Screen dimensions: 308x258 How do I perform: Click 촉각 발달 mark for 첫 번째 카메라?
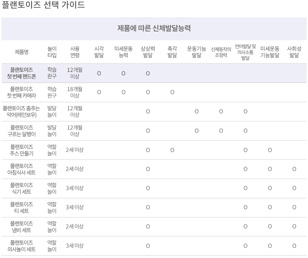(172, 92)
